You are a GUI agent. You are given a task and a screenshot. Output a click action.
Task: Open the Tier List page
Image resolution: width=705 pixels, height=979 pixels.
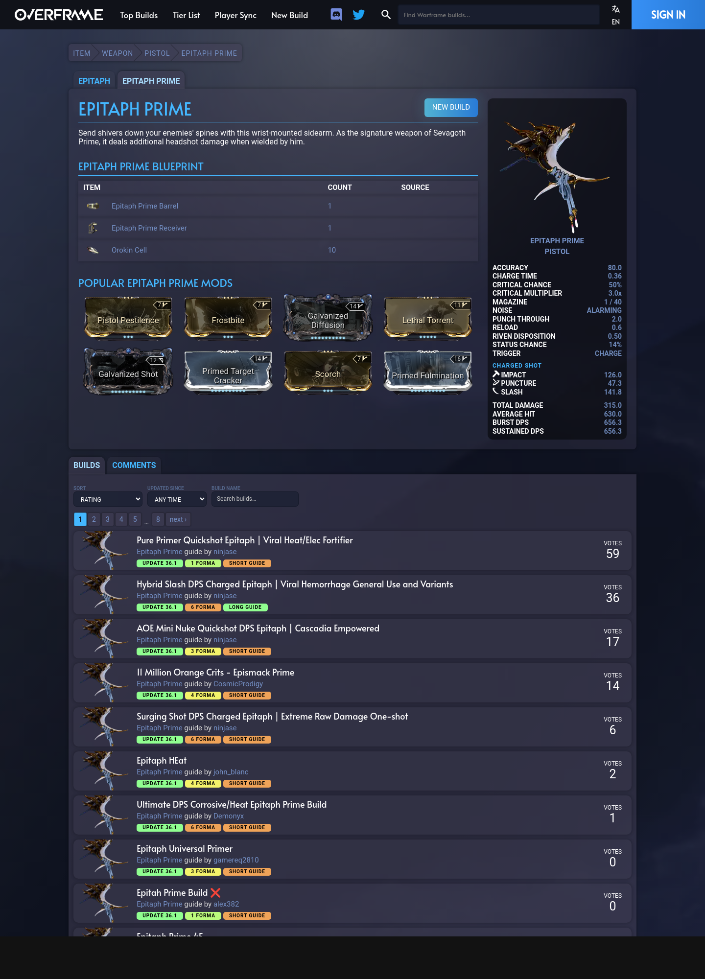(187, 15)
